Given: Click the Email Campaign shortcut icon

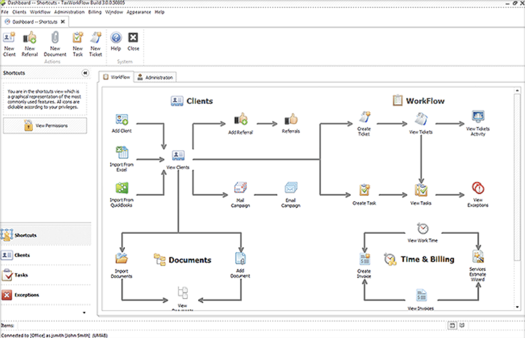Looking at the screenshot, I should 290,189.
